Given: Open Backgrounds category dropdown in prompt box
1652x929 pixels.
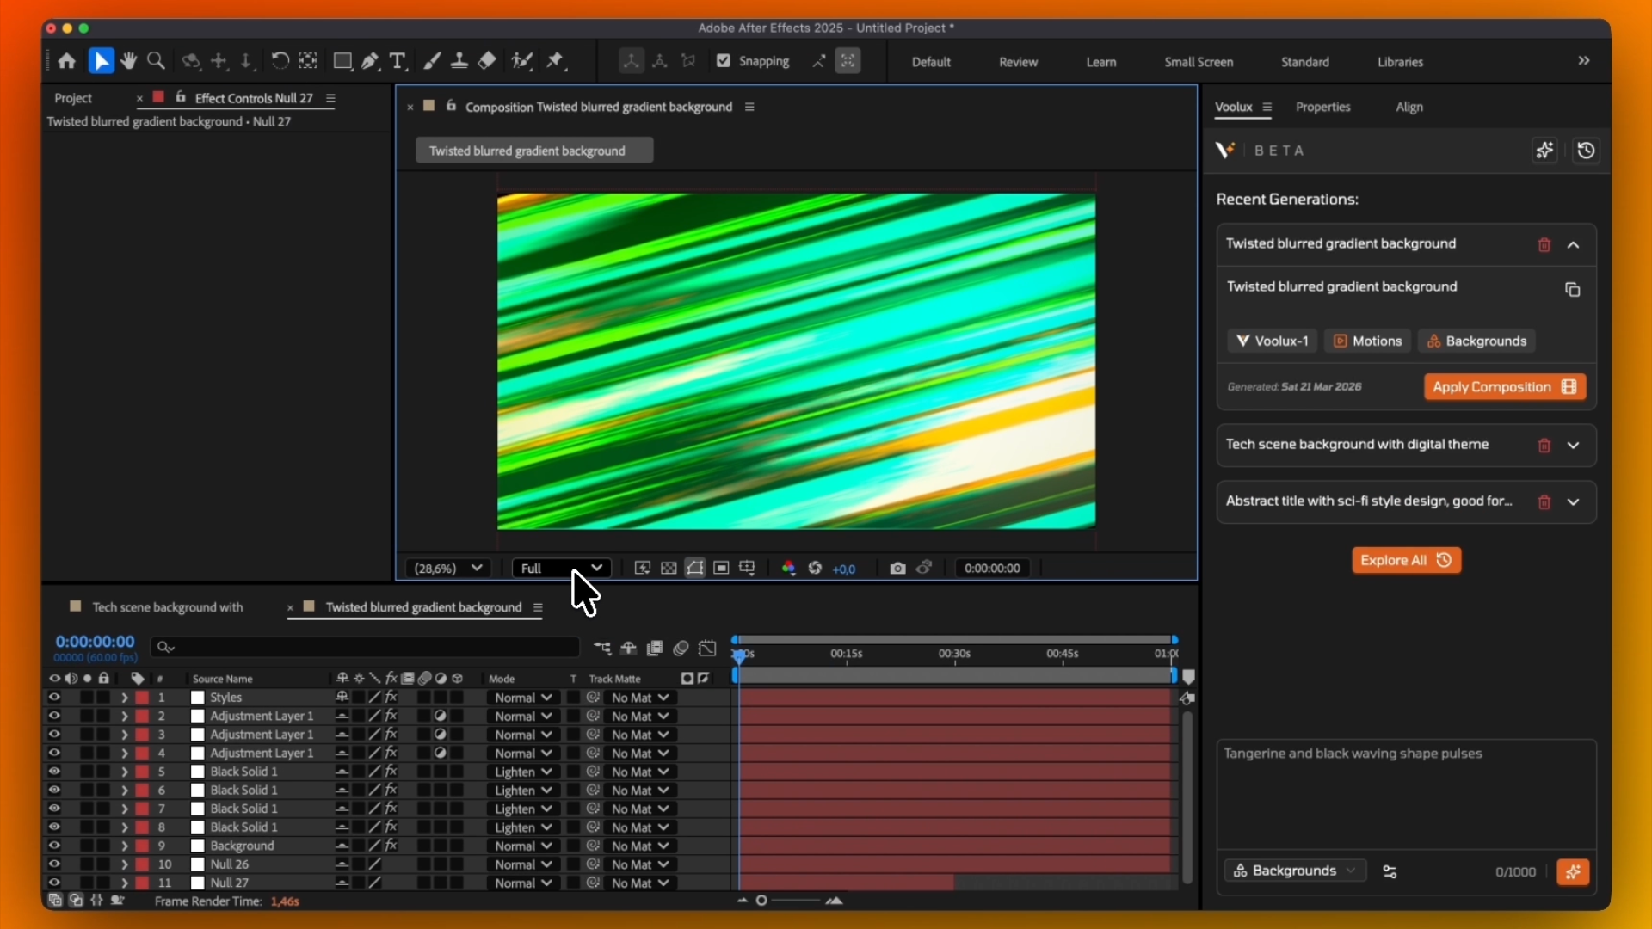Looking at the screenshot, I should point(1294,871).
